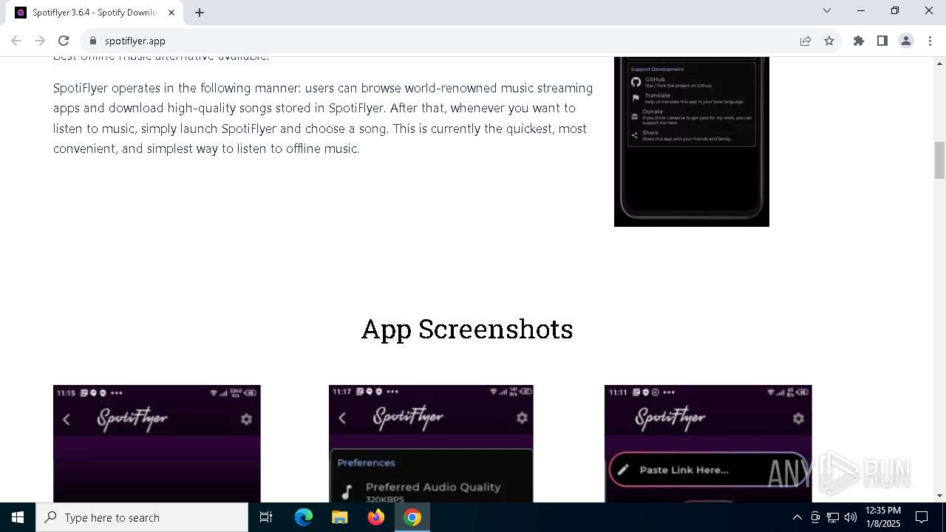View site information lock icon
This screenshot has width=946, height=532.
[x=93, y=41]
